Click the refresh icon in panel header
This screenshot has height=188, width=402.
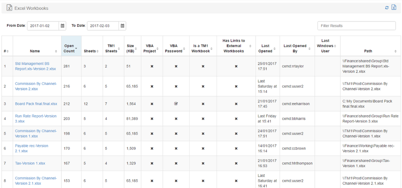[387, 8]
